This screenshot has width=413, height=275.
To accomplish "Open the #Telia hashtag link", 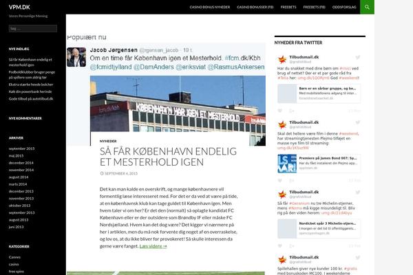I will pos(283,78).
